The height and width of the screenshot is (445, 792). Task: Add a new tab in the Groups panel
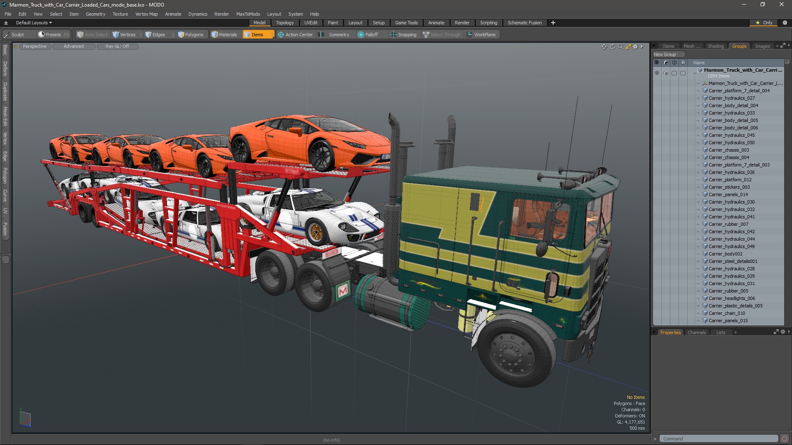pos(777,46)
